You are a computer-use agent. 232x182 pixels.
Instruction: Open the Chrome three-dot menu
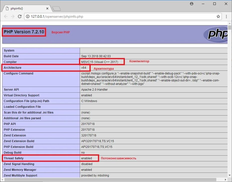coord(226,16)
